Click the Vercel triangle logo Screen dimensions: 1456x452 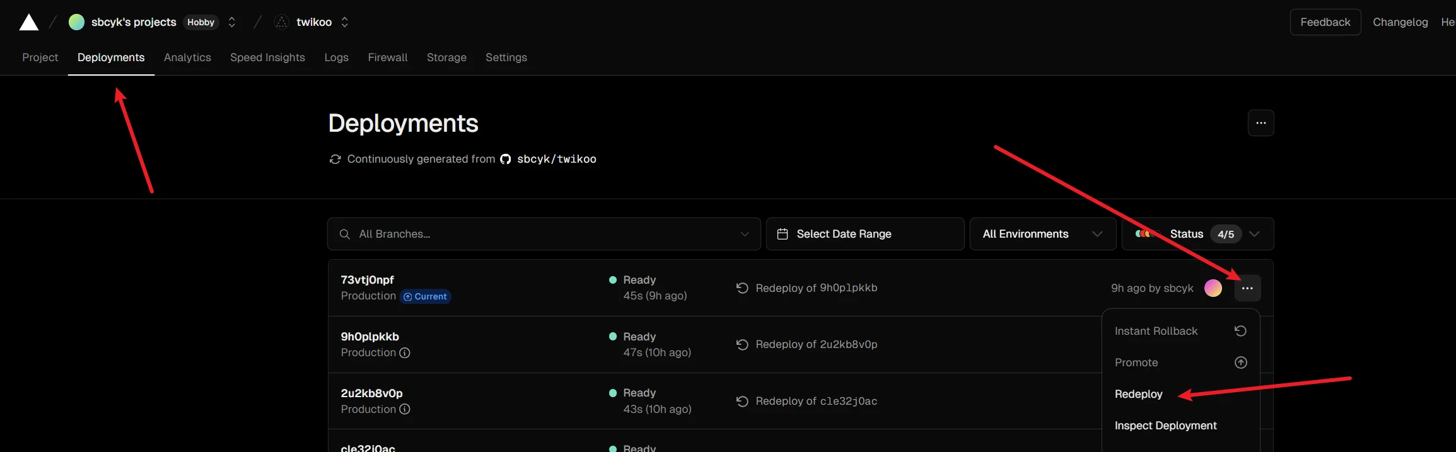click(x=29, y=23)
